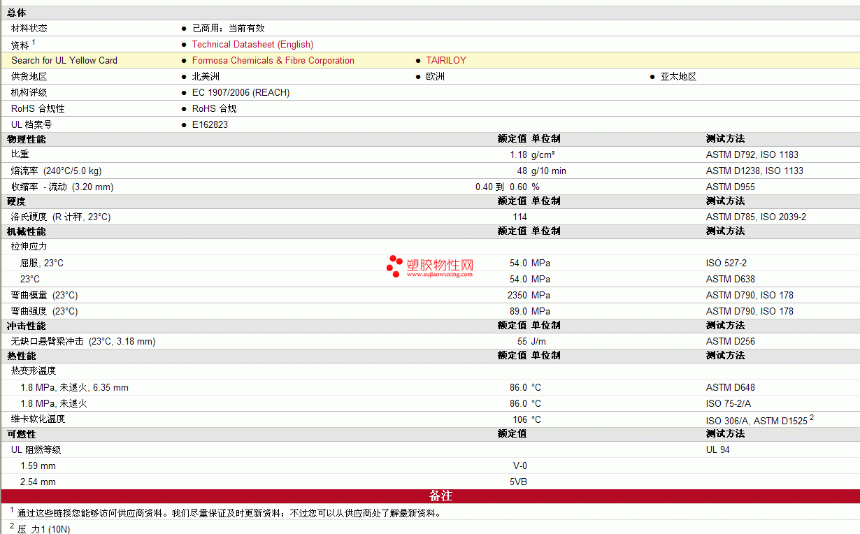Select the shrinkage value '0.40 到 0.60'
Screen dimensions: 860x534
tap(501, 187)
